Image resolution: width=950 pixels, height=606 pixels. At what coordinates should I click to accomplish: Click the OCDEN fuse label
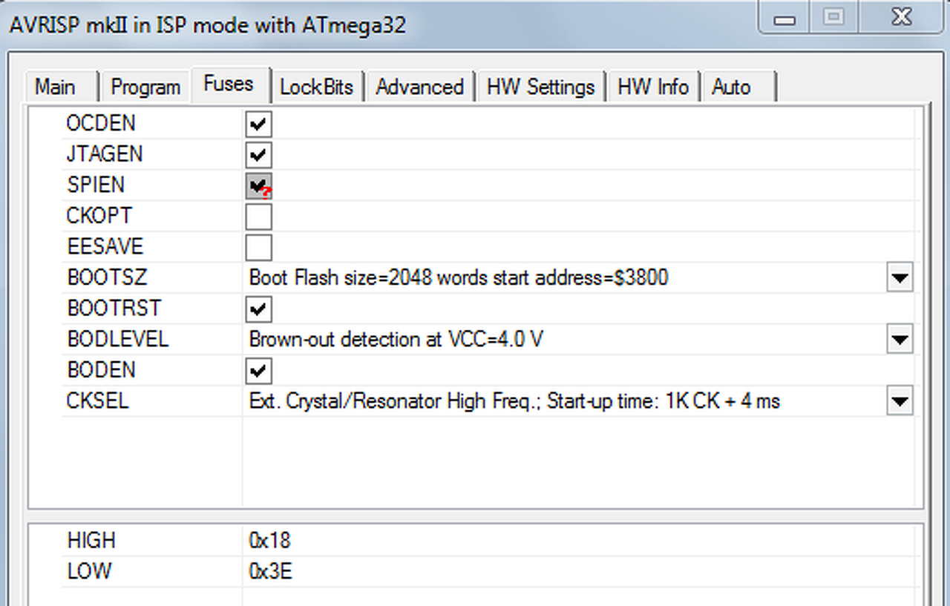pyautogui.click(x=102, y=124)
